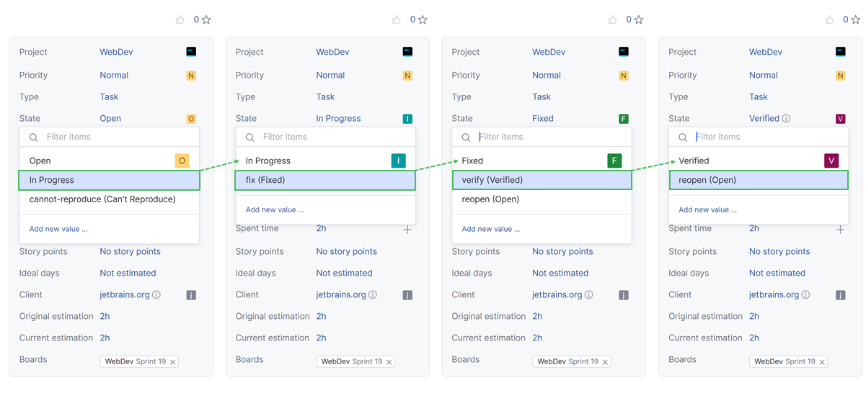The width and height of the screenshot is (866, 393).
Task: Star the issue above the second panel
Action: pos(423,20)
